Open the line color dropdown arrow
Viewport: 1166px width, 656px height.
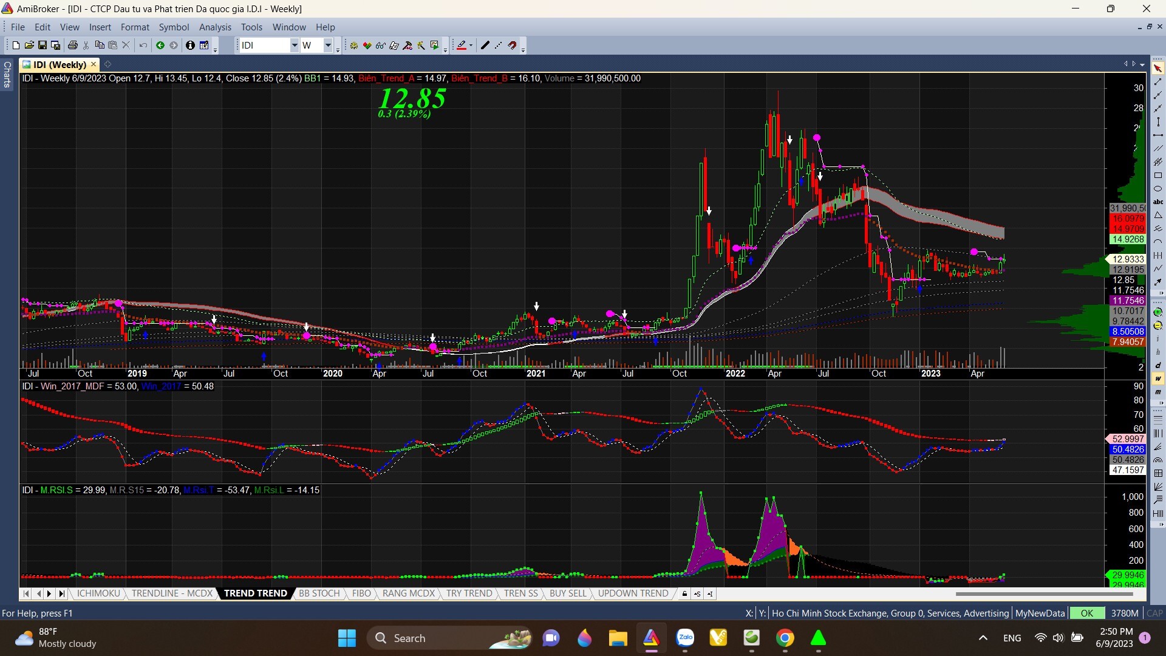pyautogui.click(x=471, y=45)
